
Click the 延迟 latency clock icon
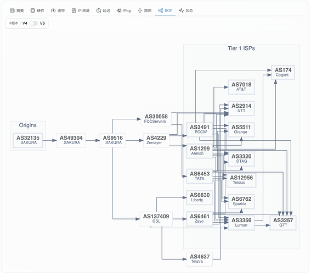99,10
